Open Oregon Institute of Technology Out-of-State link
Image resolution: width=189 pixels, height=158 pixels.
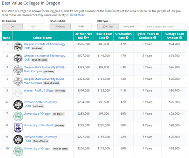point(44,58)
